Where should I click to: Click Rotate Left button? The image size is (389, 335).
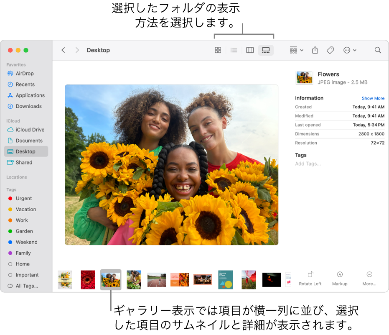(x=310, y=279)
